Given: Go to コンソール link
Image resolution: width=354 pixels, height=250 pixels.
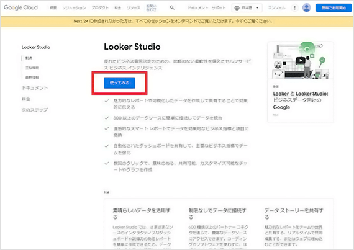Looking at the screenshot, I should point(276,8).
